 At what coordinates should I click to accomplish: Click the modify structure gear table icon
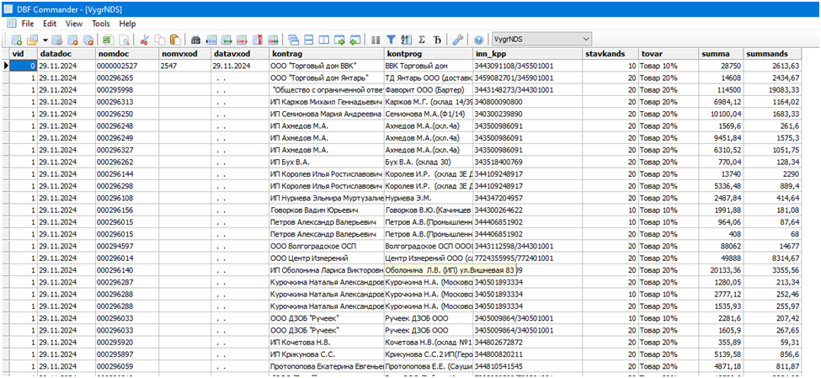pyautogui.click(x=57, y=40)
